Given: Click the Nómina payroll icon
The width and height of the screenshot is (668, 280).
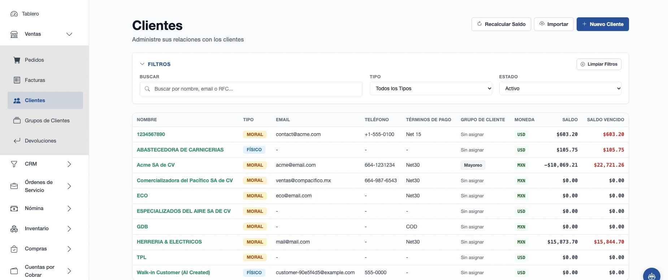Looking at the screenshot, I should 14,209.
